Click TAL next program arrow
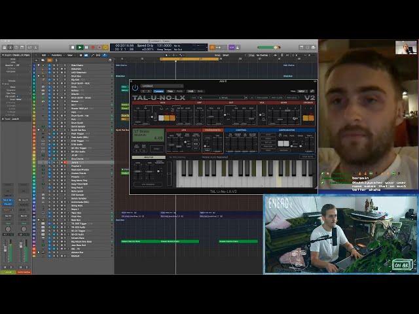Image resolution: width=419 pixels, height=314 pixels. 246,97
